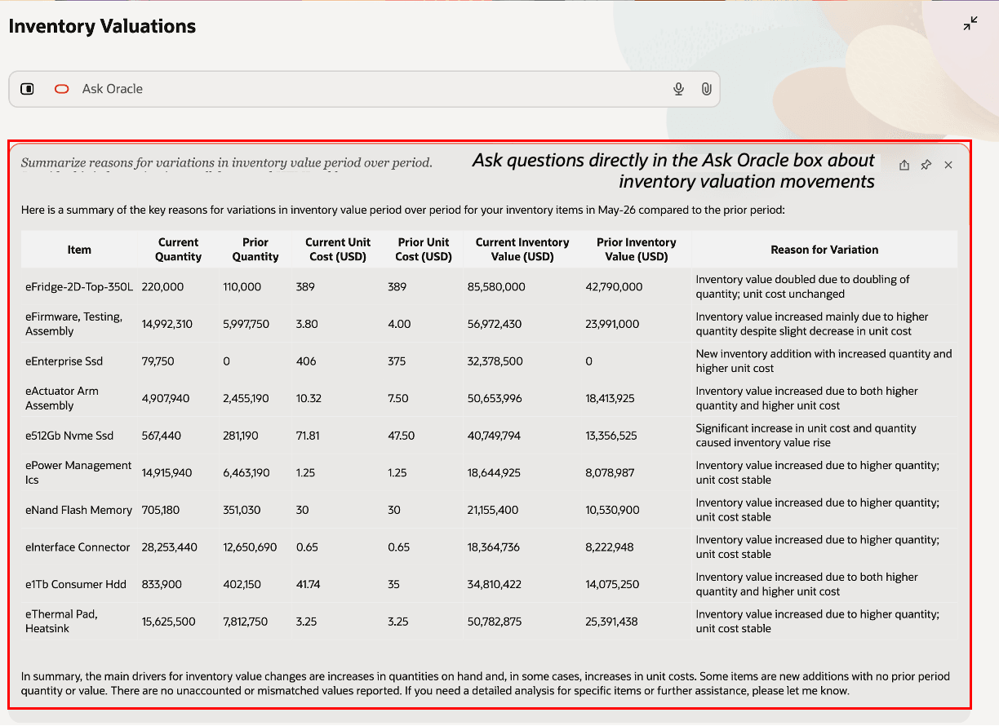Viewport: 999px width, 726px height.
Task: Click the 13,356,525 prior inventory value
Action: coord(611,436)
